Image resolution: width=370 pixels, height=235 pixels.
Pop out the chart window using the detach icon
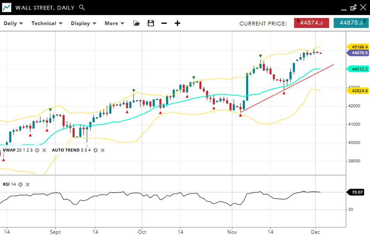pyautogui.click(x=353, y=8)
